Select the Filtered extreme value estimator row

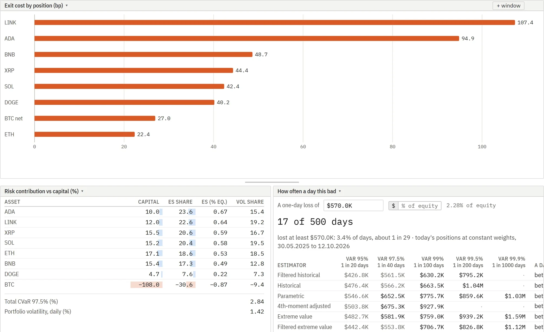click(410, 327)
